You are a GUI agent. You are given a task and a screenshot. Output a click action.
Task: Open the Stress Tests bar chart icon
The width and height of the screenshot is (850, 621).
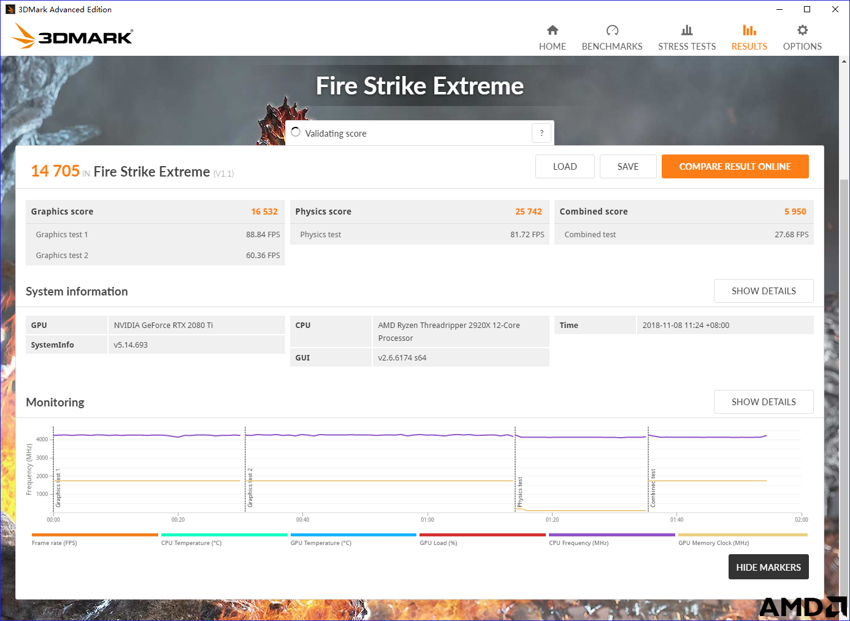click(x=687, y=30)
